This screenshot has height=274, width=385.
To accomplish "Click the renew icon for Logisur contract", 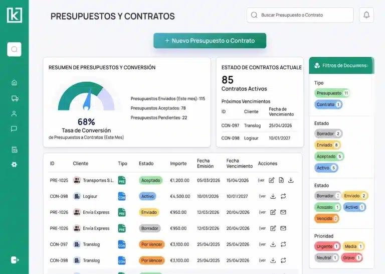I will (283, 196).
